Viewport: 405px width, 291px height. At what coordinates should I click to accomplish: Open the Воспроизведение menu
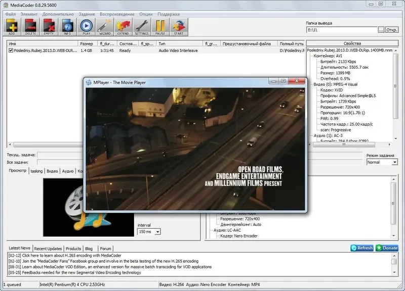pyautogui.click(x=117, y=14)
